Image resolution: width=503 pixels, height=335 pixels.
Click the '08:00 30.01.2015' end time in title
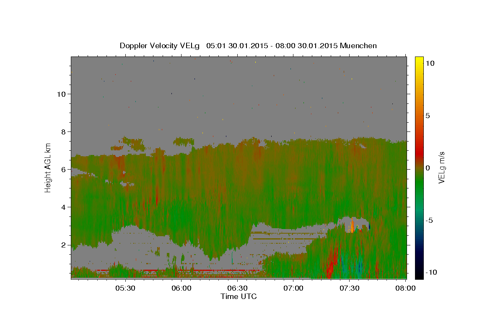pos(306,46)
